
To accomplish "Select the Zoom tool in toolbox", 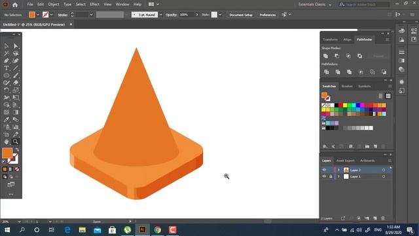I will (16, 142).
